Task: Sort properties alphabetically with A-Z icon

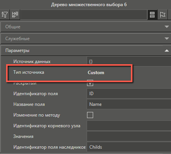Action: (x=5, y=15)
